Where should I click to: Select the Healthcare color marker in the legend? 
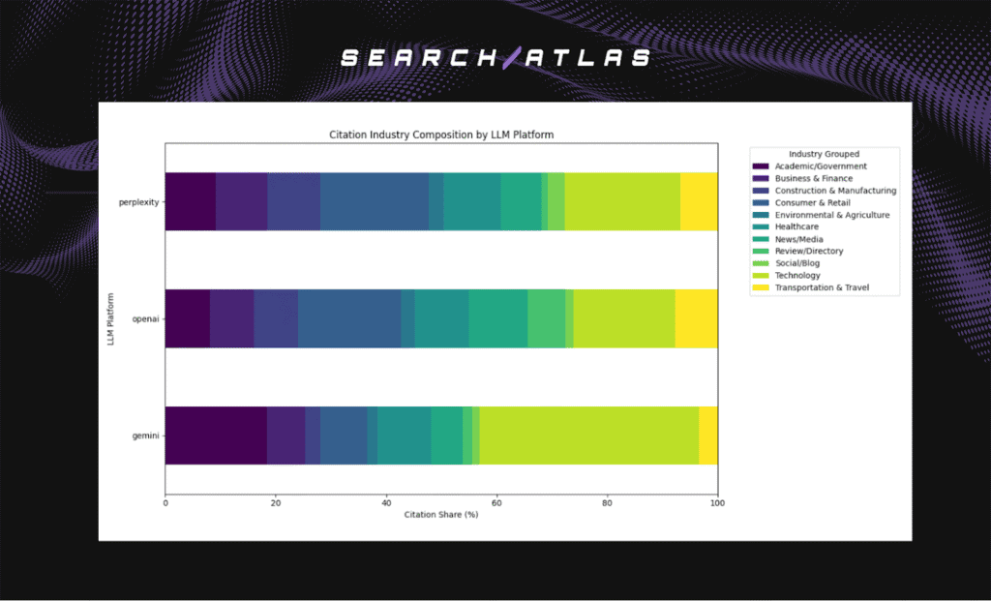(x=761, y=226)
